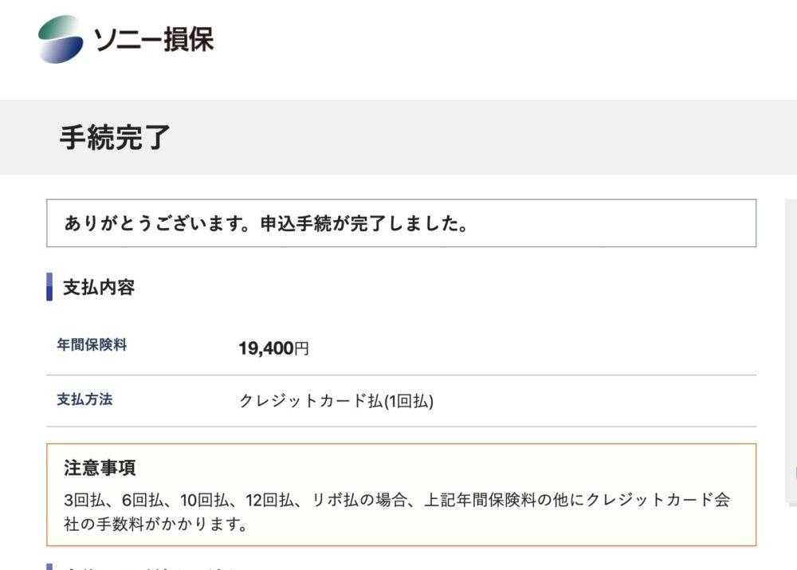Click the blue marker of the cut-off bottom section
This screenshot has width=797, height=570.
49,567
